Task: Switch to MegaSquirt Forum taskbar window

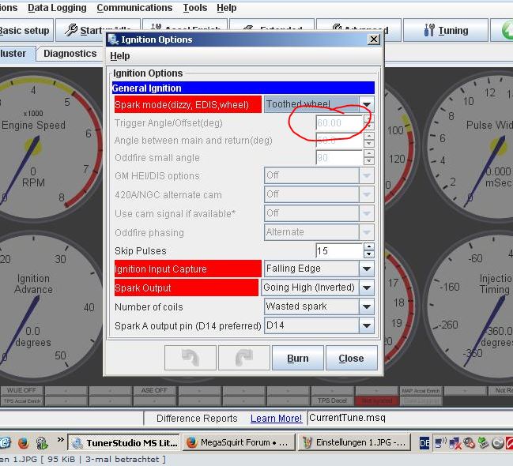Action: [x=239, y=443]
